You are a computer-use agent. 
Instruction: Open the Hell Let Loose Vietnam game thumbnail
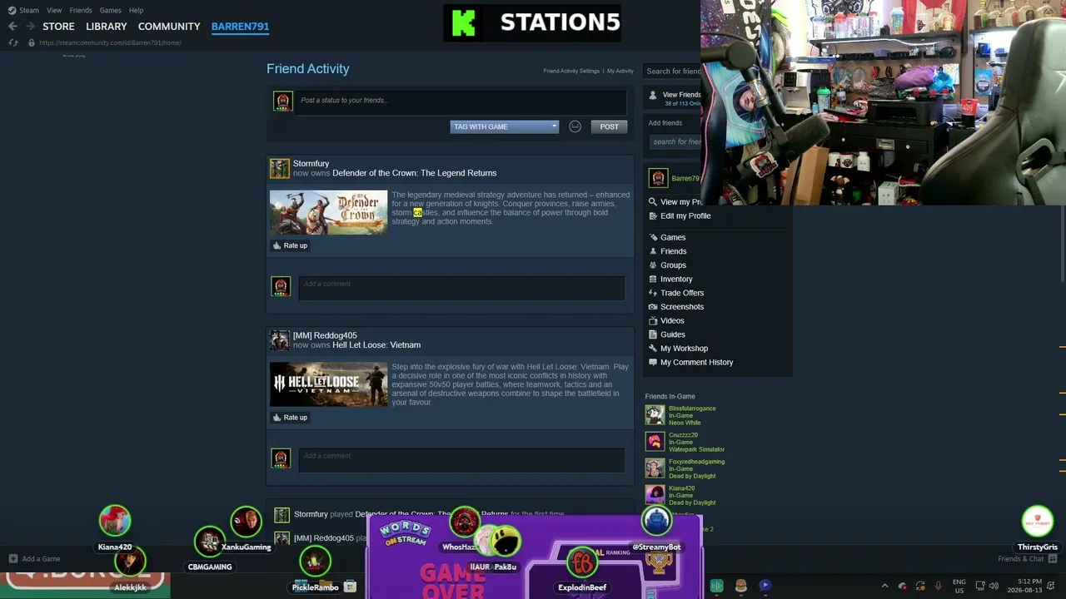[x=328, y=384]
